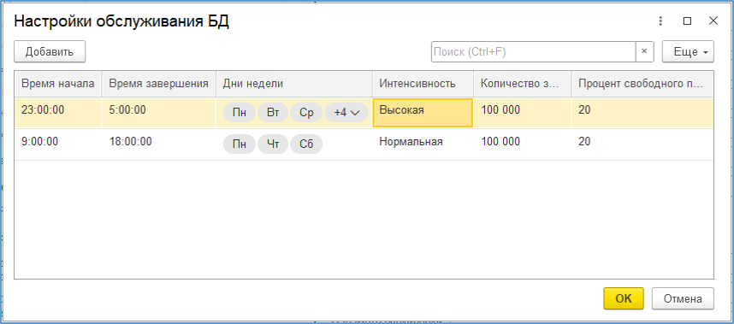Click the Отмена button
Viewport: 734px width, 324px height.
[x=683, y=298]
